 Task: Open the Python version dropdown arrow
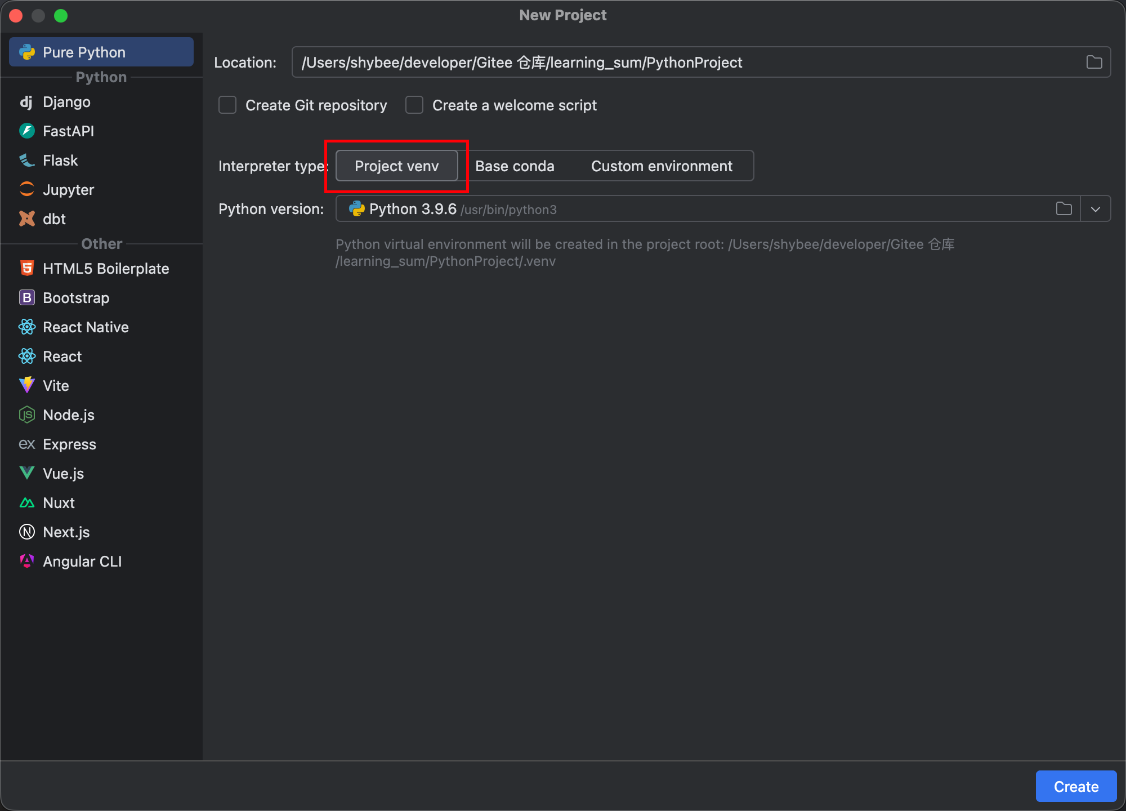coord(1096,209)
